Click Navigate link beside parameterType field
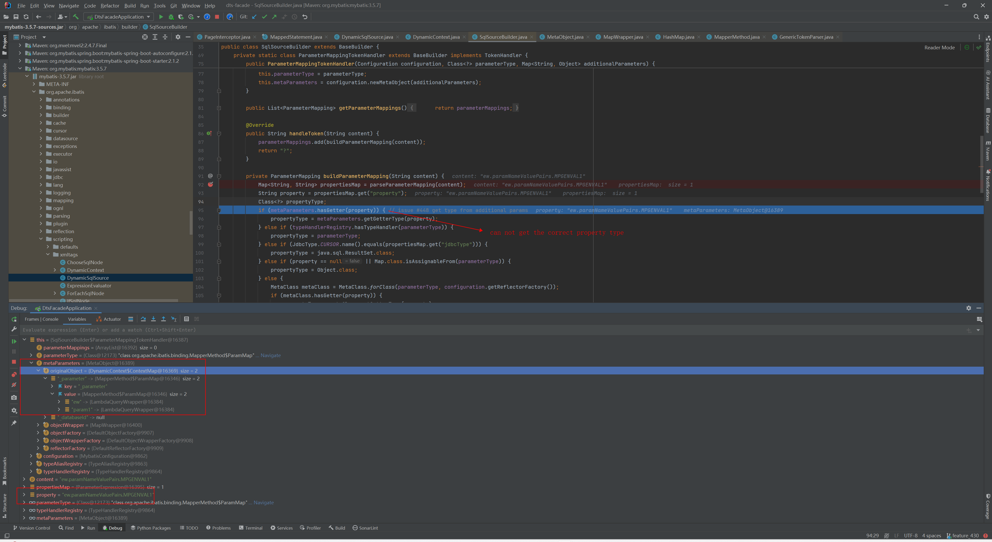Screen dimensions: 992x542 270,355
